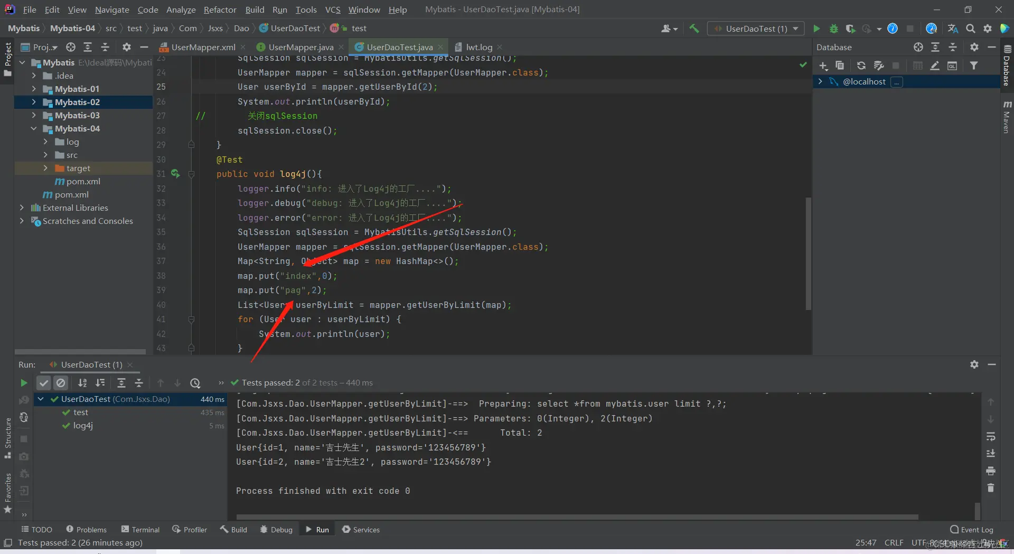This screenshot has height=554, width=1014.
Task: Toggle soft-wrap in the console
Action: point(991,436)
